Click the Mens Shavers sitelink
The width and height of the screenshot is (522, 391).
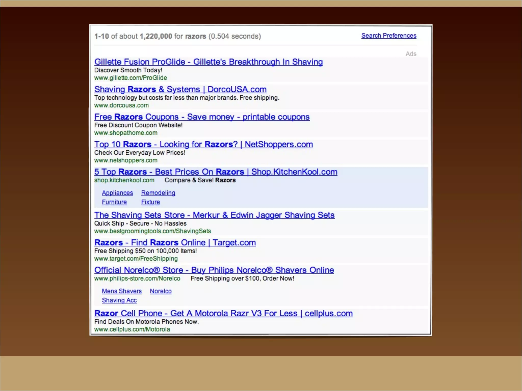tap(122, 291)
